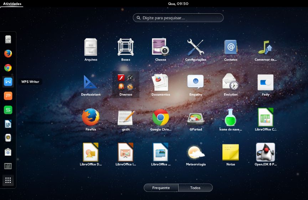Launch LibreOffice Impress from the grid
The height and width of the screenshot is (200, 308).
point(126,154)
